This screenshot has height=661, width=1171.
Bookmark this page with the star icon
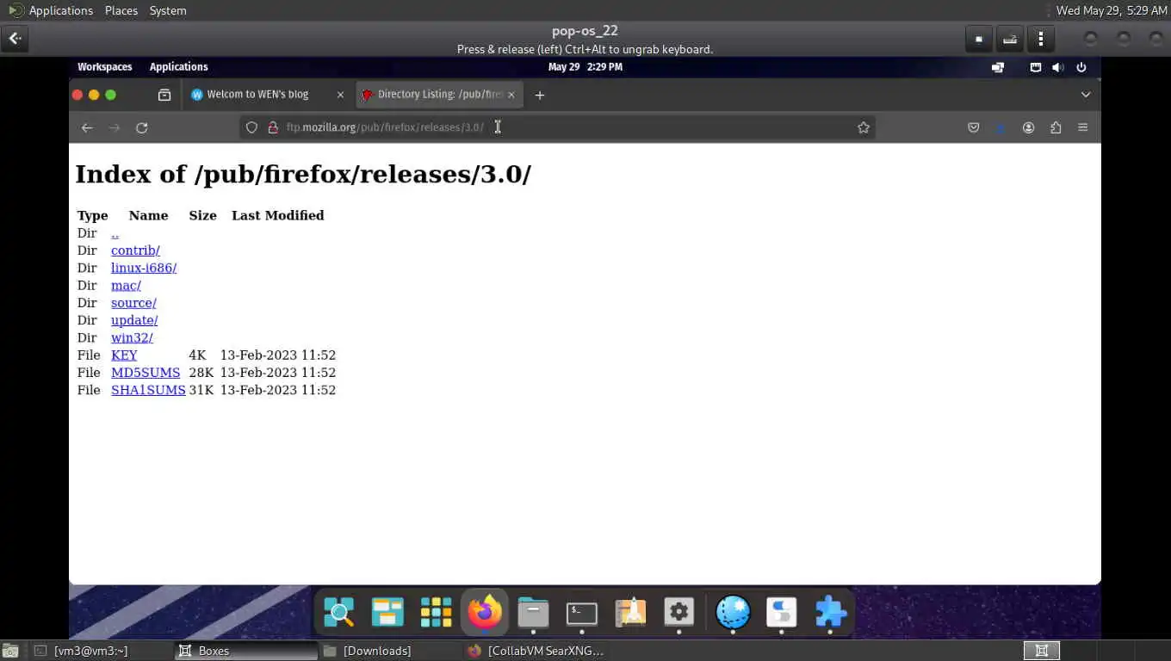(x=864, y=127)
